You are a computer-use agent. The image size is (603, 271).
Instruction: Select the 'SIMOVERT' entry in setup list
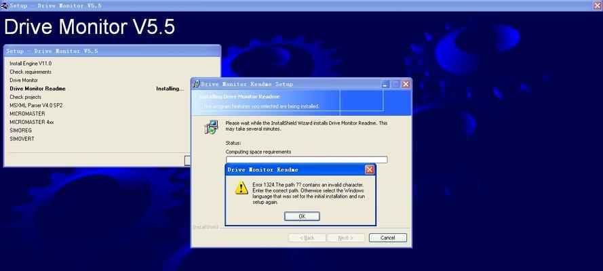tap(22, 139)
